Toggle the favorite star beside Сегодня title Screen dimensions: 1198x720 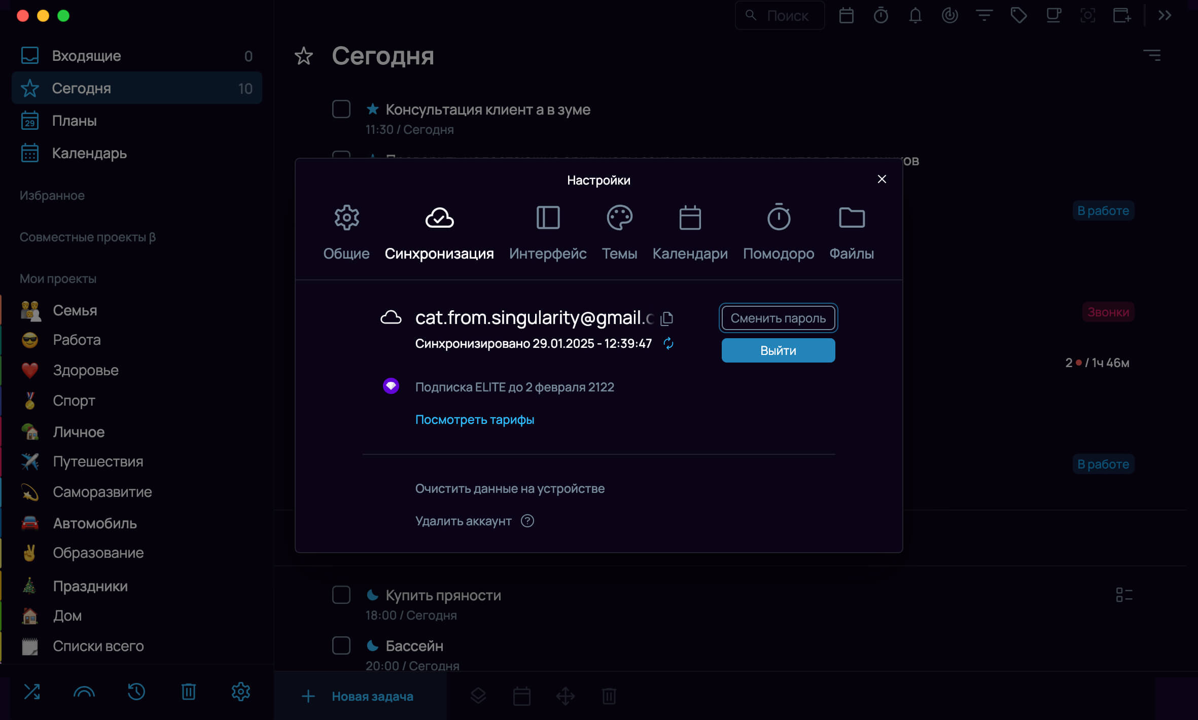tap(303, 56)
